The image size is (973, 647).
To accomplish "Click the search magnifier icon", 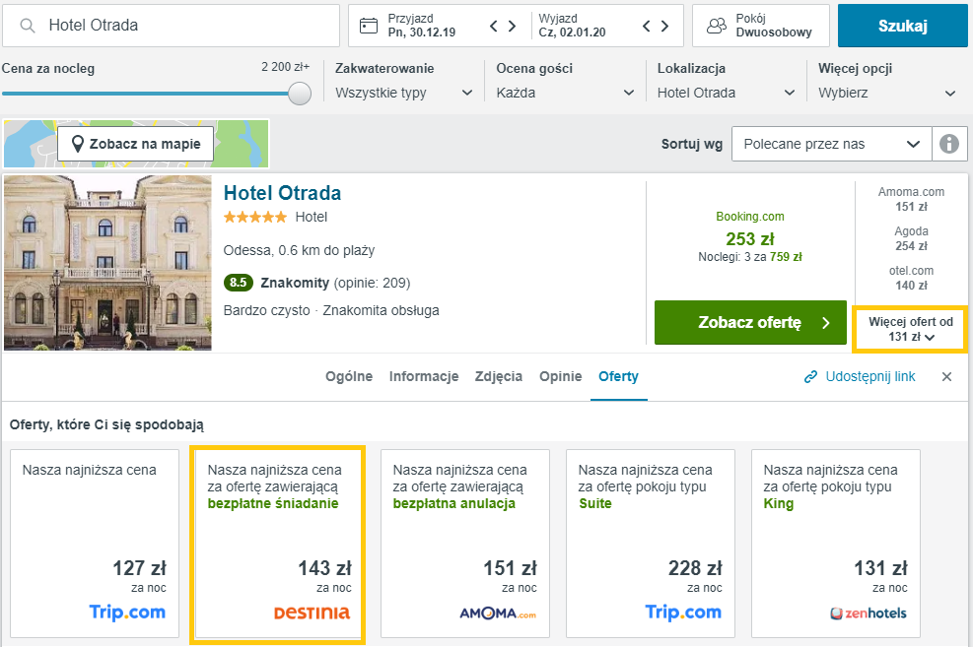I will coord(28,26).
